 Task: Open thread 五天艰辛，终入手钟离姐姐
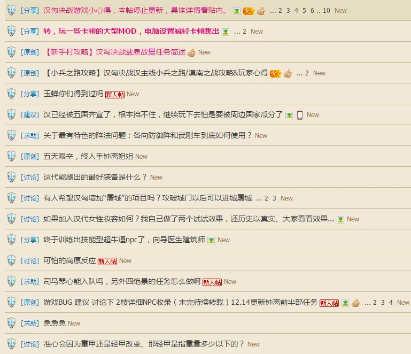(x=88, y=156)
